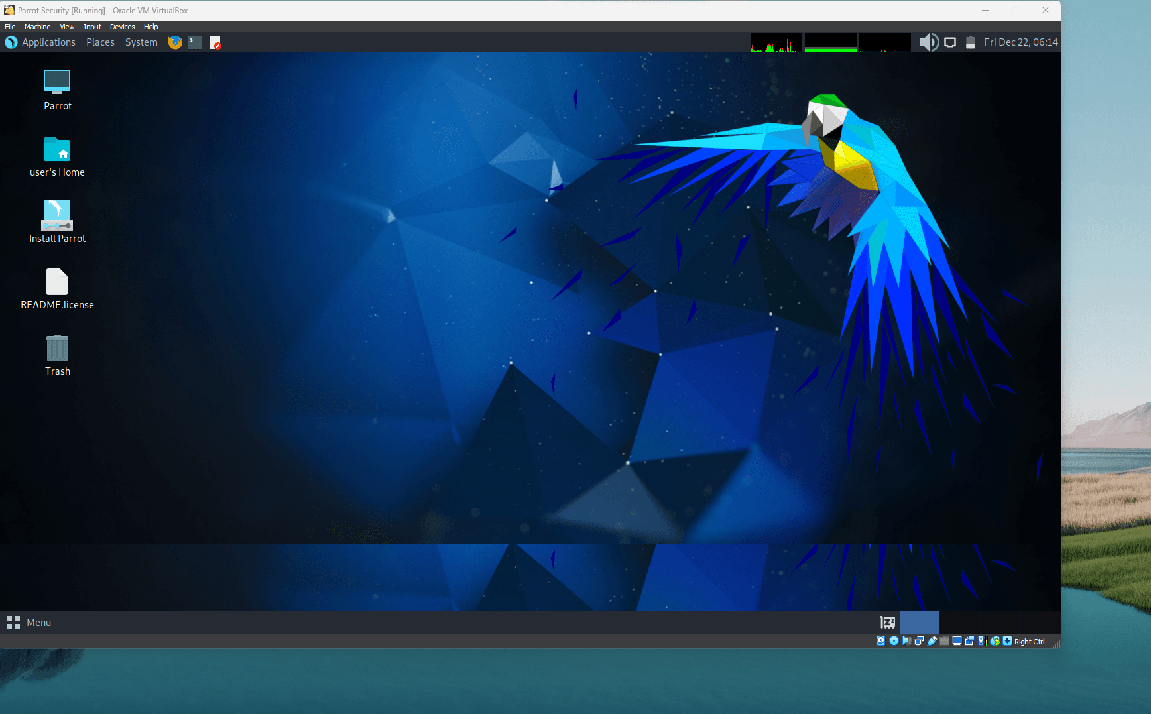Screen dimensions: 1151x714
Task: Click the network activity monitor graph
Action: click(885, 42)
